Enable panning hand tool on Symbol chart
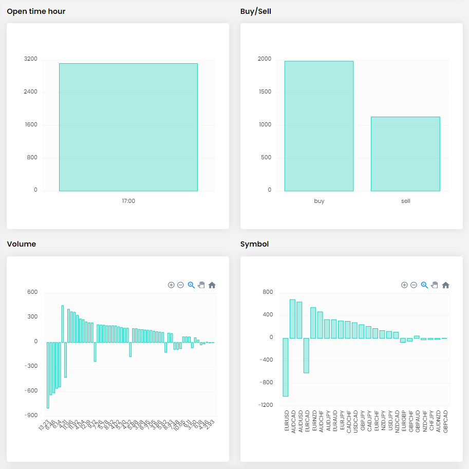Screen dimensions: 469x469 [x=435, y=285]
